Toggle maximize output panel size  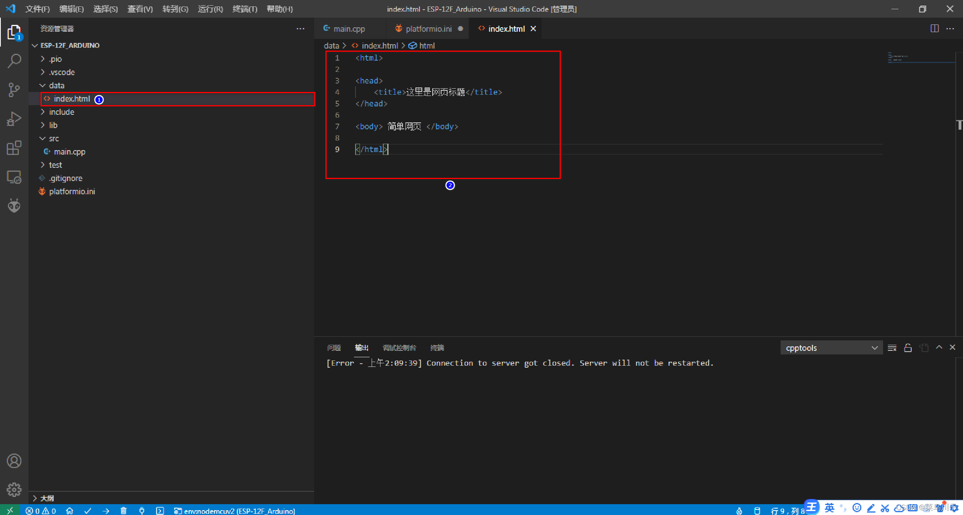pyautogui.click(x=939, y=348)
